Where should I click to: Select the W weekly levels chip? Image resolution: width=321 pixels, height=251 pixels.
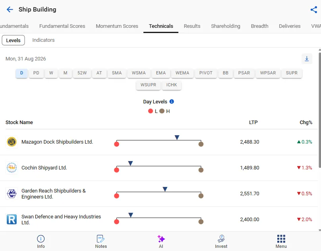51,73
